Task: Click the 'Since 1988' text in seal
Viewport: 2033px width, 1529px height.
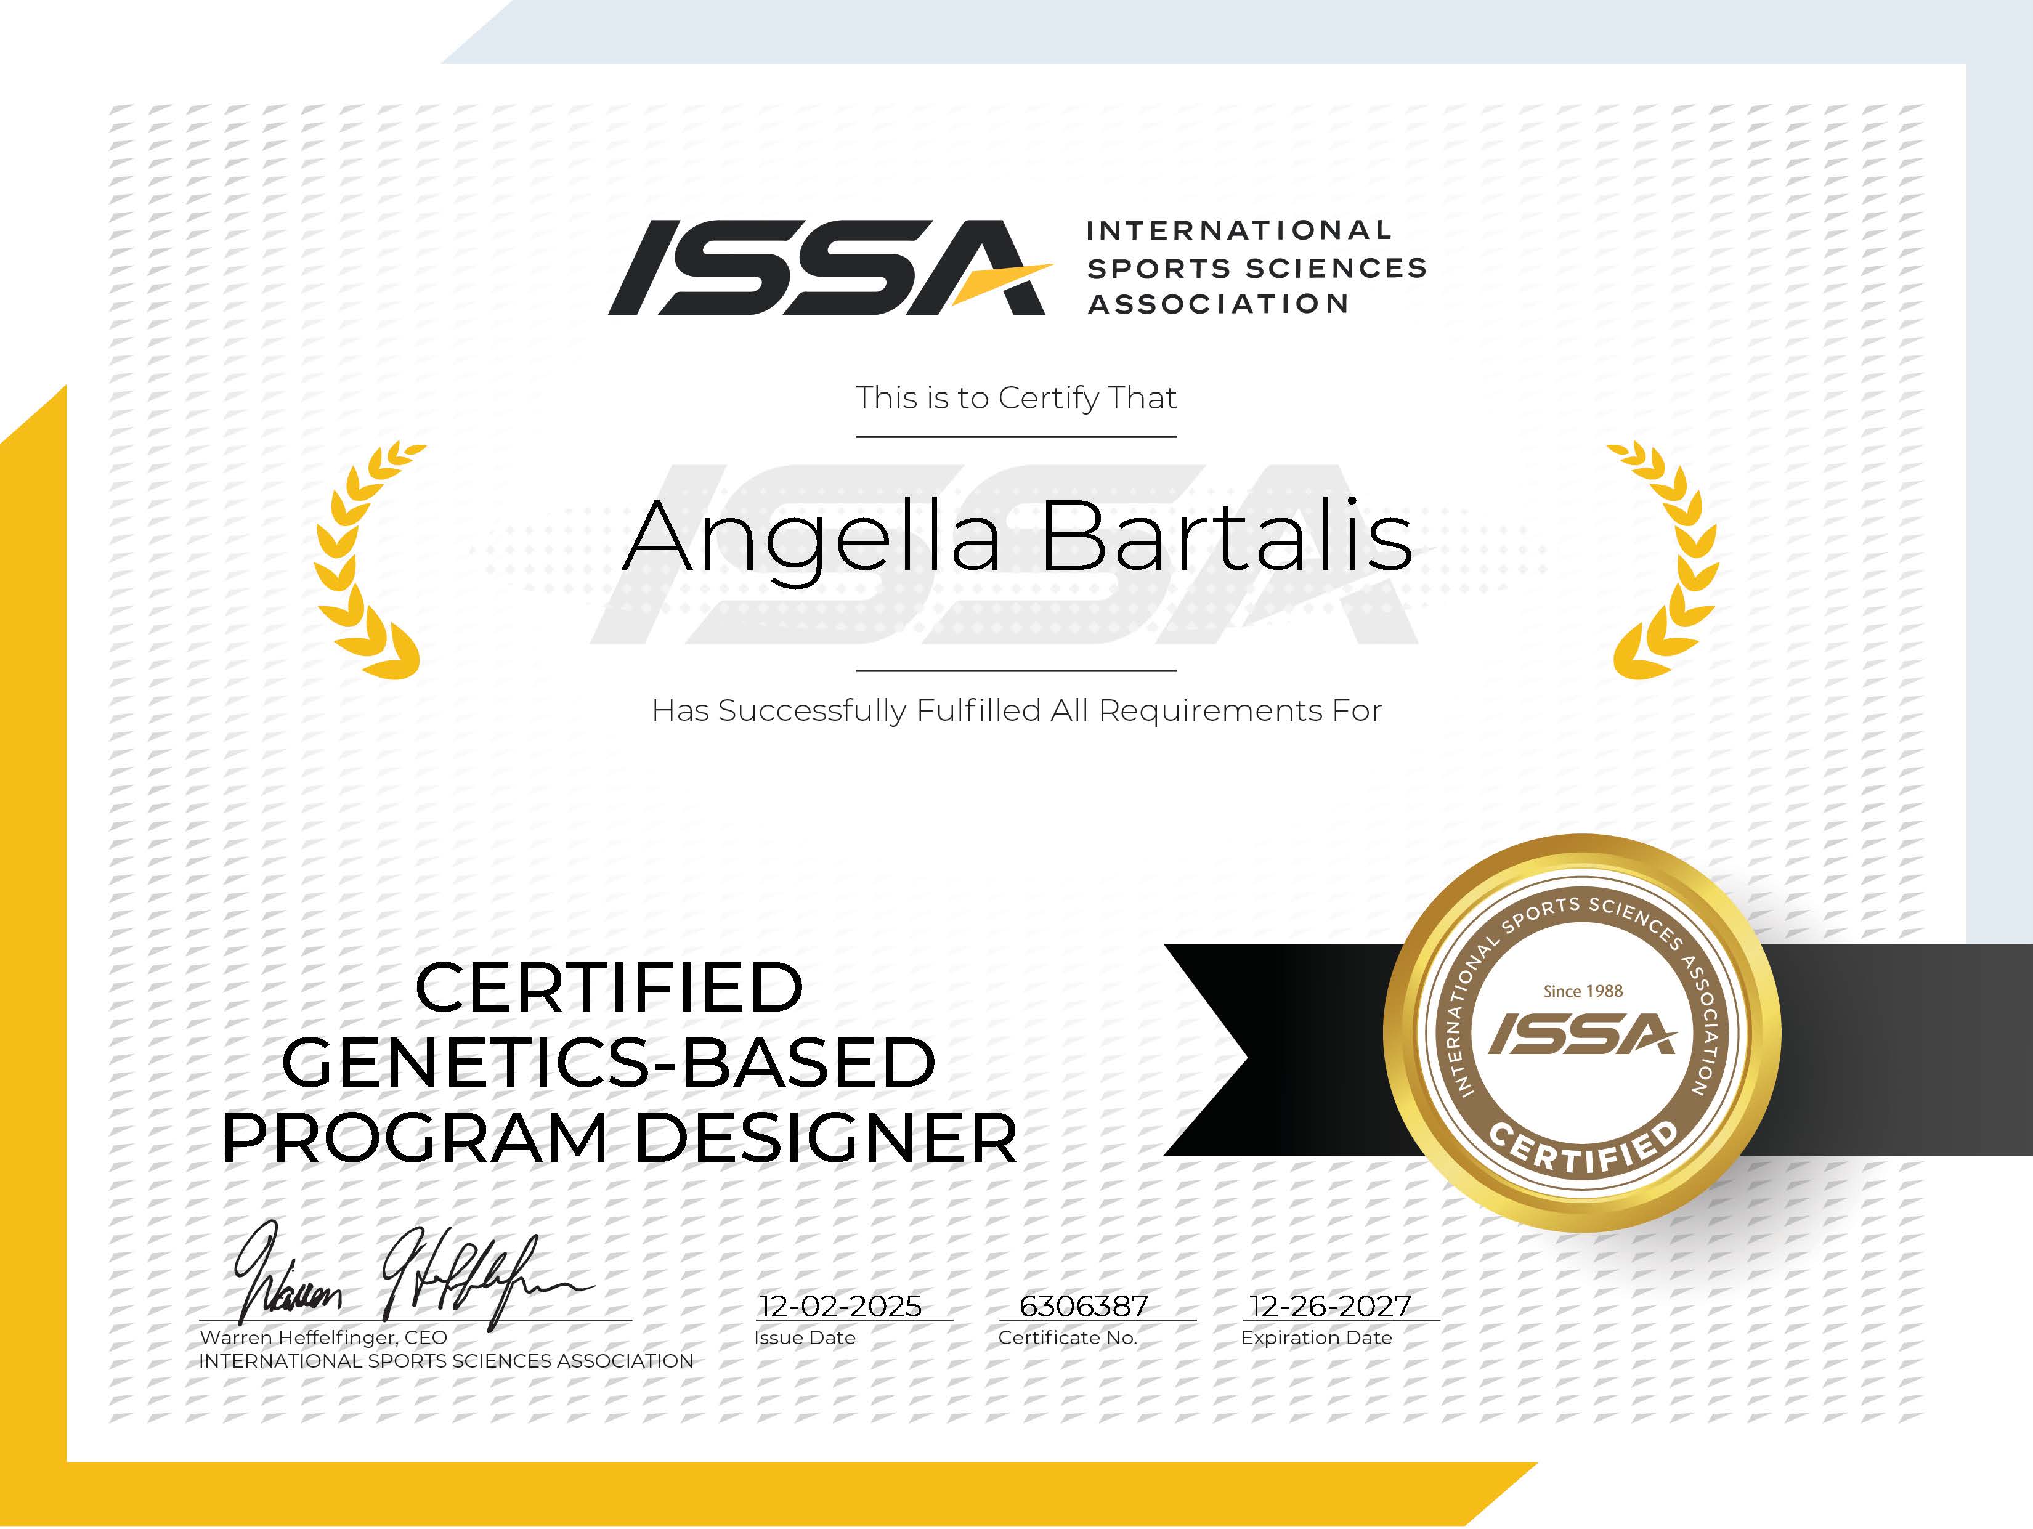Action: [x=1583, y=991]
